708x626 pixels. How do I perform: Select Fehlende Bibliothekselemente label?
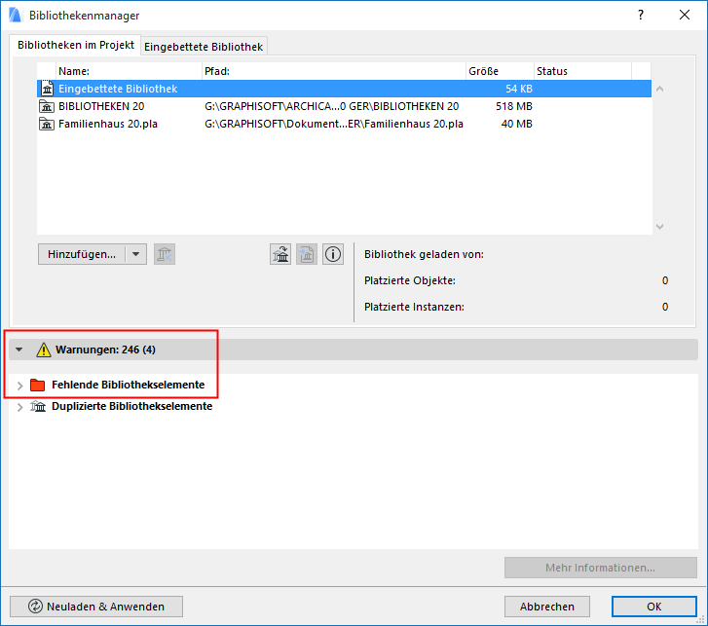129,385
